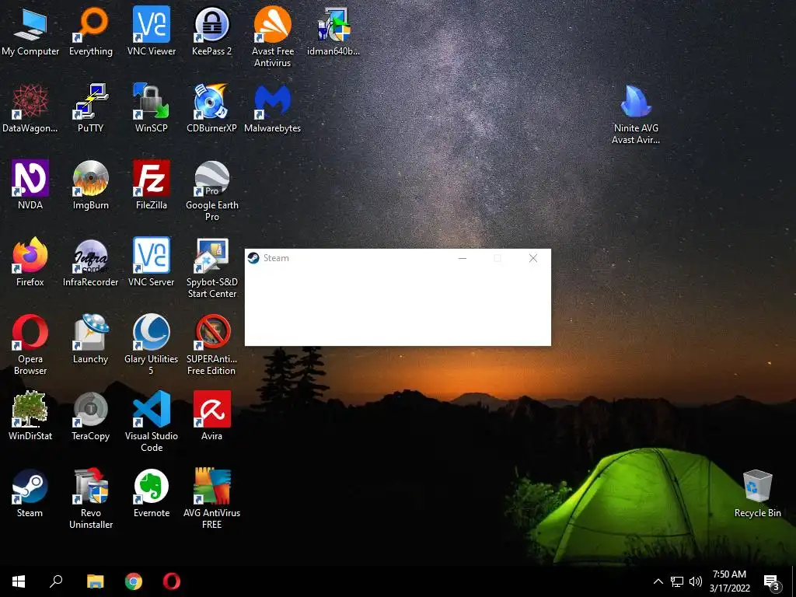Open Visual Studio Code shortcut
Image resolution: width=796 pixels, height=597 pixels.
tap(152, 421)
